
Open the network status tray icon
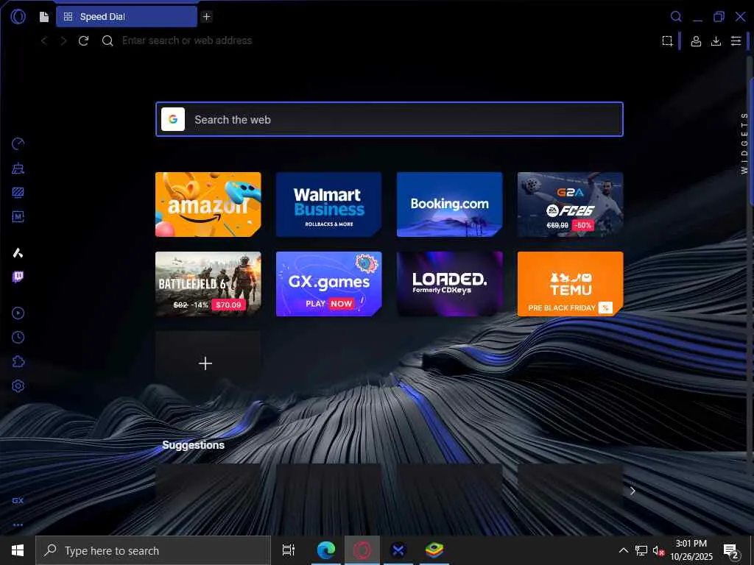tap(641, 550)
